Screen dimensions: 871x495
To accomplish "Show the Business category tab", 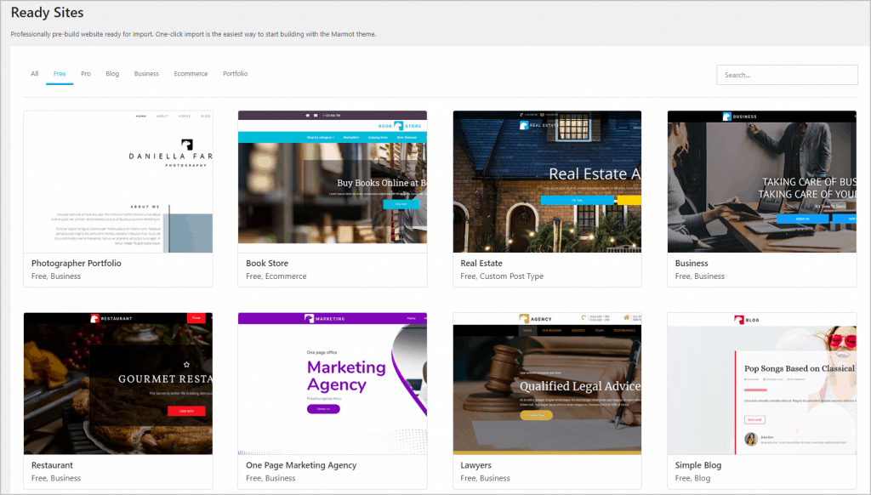I will pos(146,74).
